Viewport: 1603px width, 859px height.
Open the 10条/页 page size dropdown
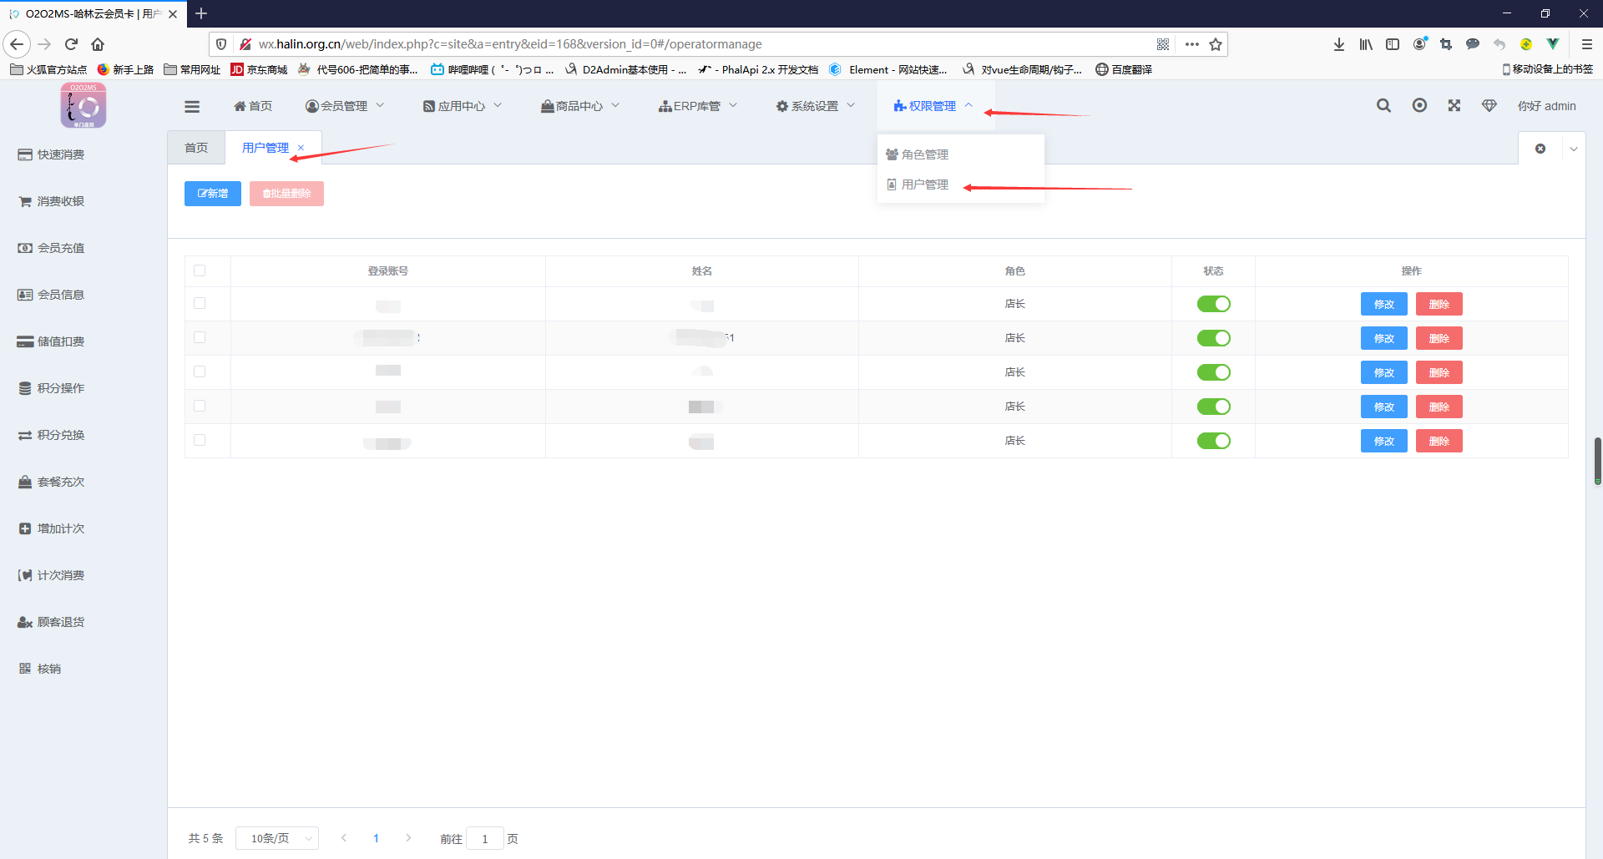click(x=277, y=838)
